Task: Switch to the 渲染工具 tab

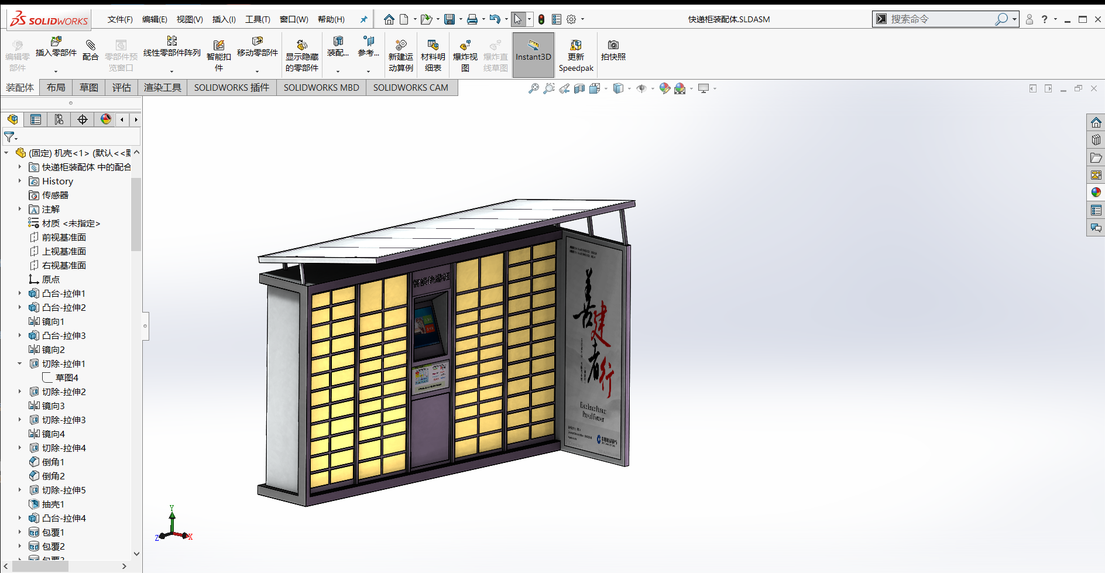Action: pyautogui.click(x=162, y=87)
